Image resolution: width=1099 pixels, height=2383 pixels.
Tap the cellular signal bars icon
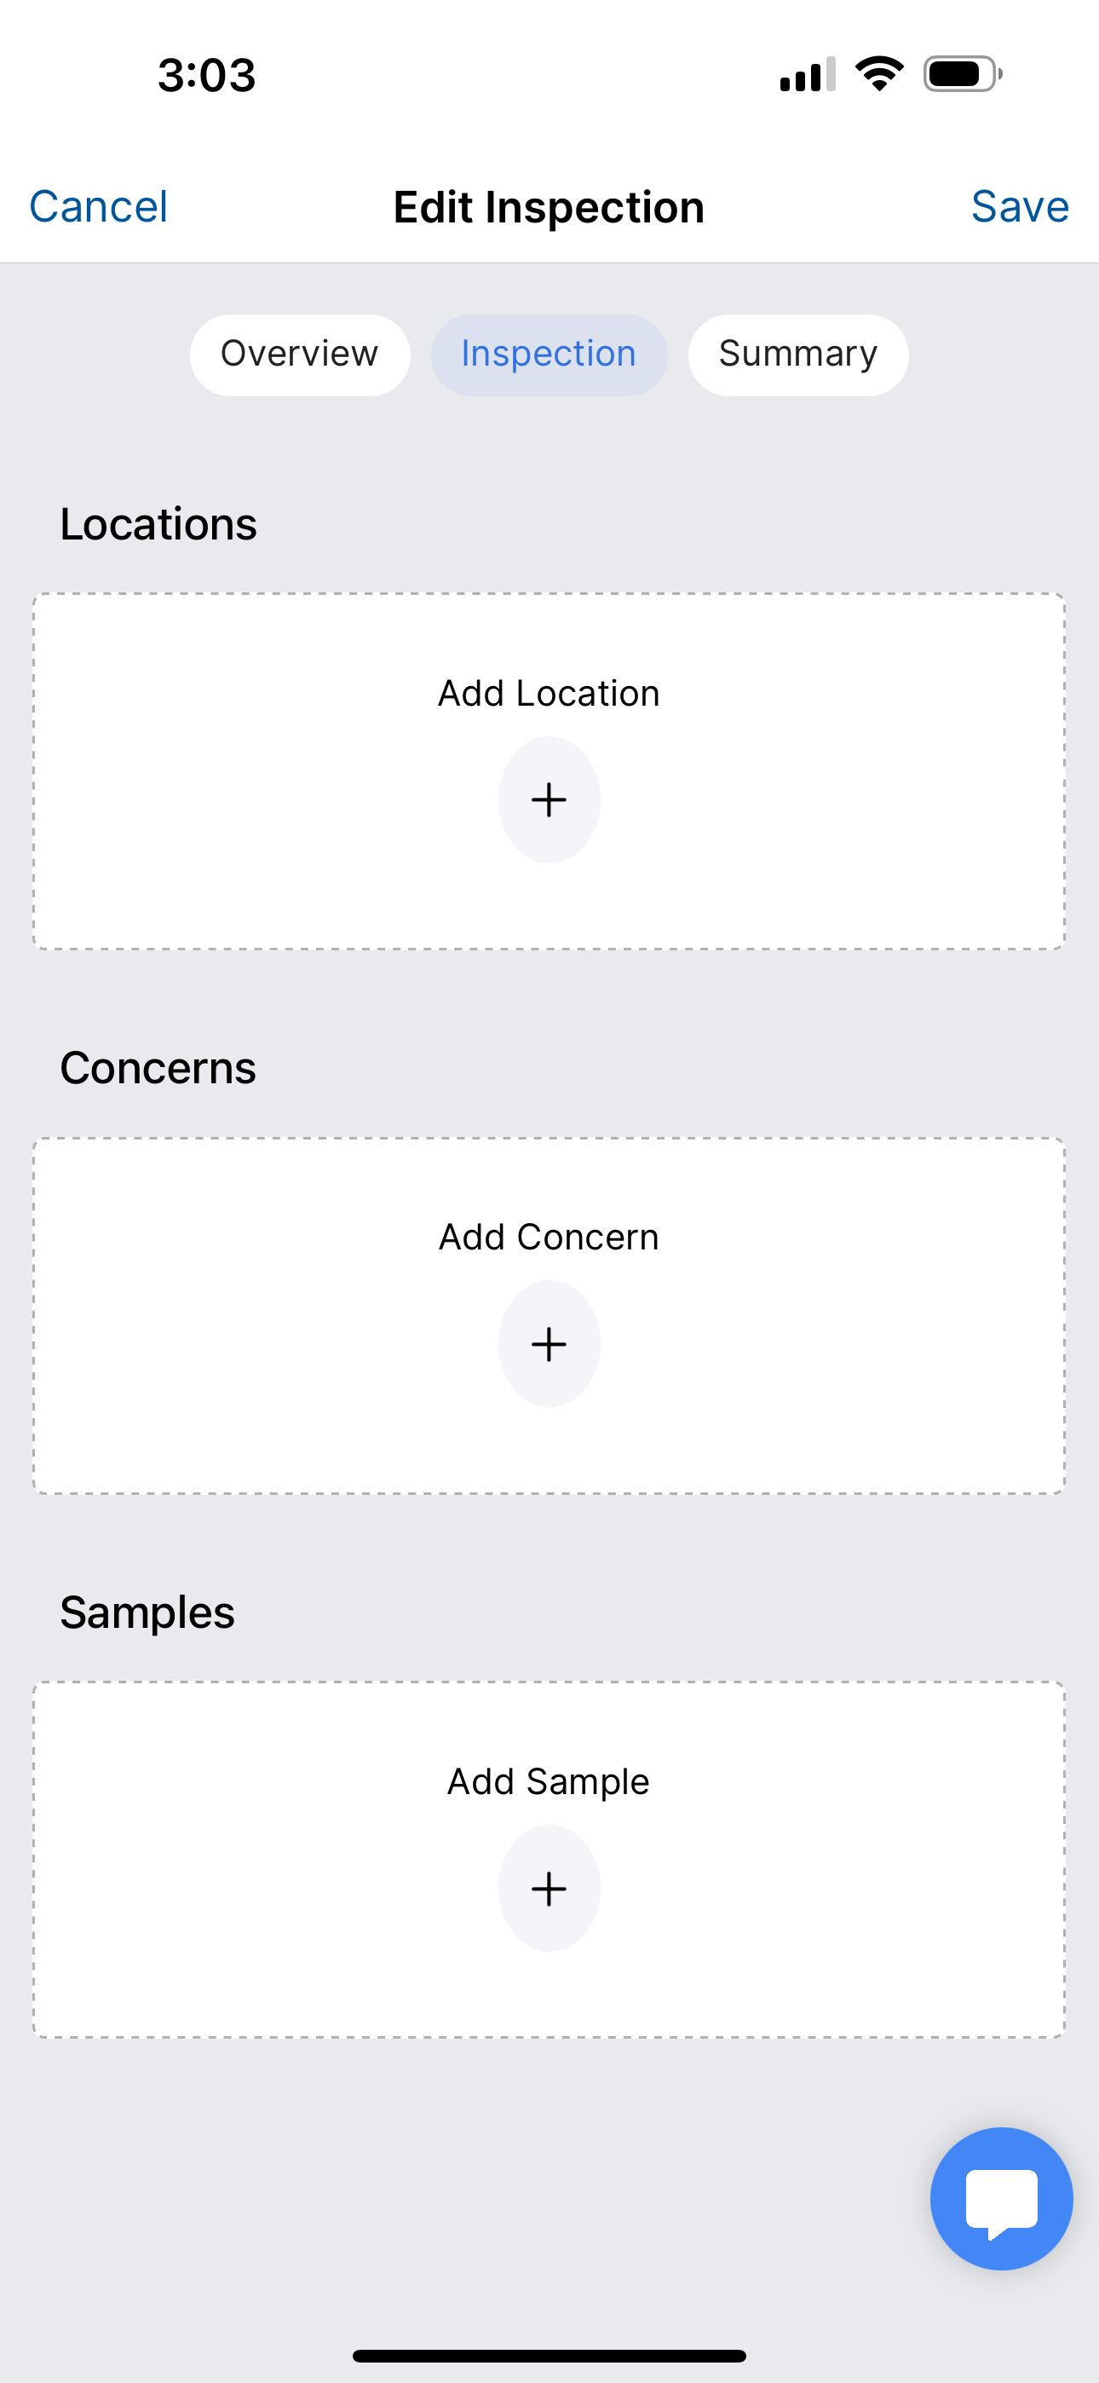coord(807,74)
